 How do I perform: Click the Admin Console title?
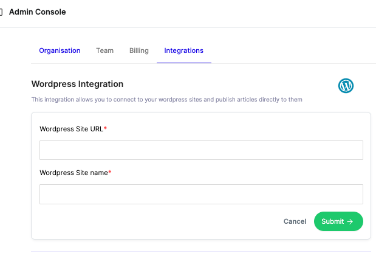tap(37, 12)
